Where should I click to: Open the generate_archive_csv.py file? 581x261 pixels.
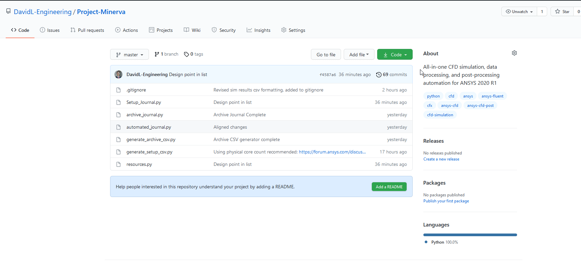151,139
